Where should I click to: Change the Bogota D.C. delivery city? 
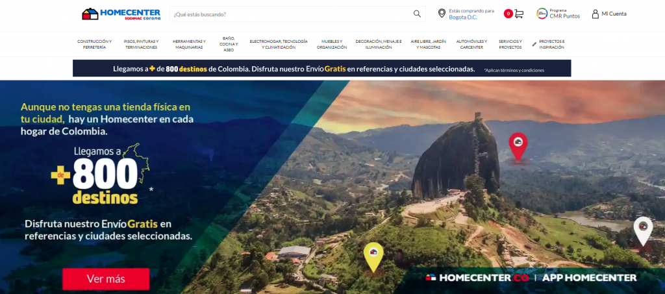click(463, 18)
